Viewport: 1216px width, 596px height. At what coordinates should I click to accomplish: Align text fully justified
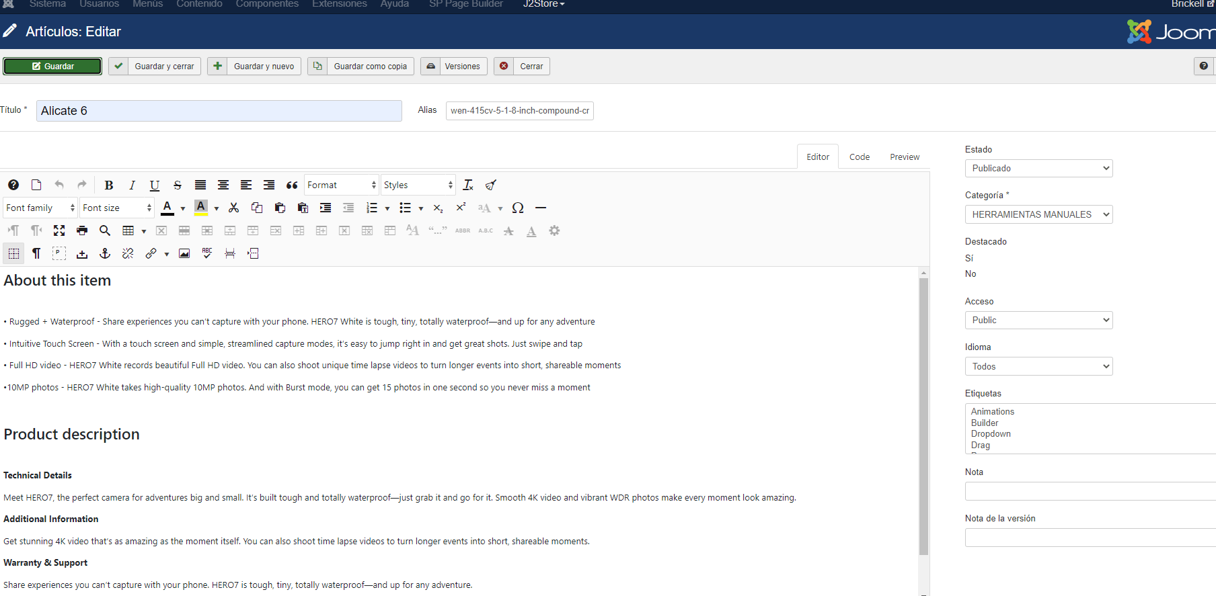tap(200, 185)
